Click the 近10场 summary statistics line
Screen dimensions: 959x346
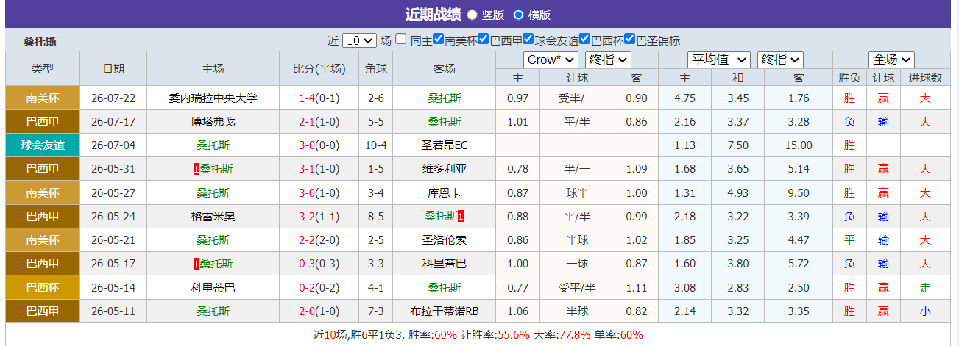click(x=478, y=334)
